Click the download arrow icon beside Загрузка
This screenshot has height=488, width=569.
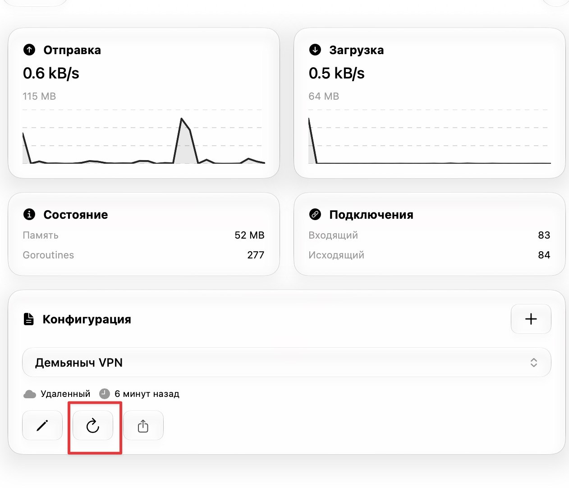tap(315, 50)
